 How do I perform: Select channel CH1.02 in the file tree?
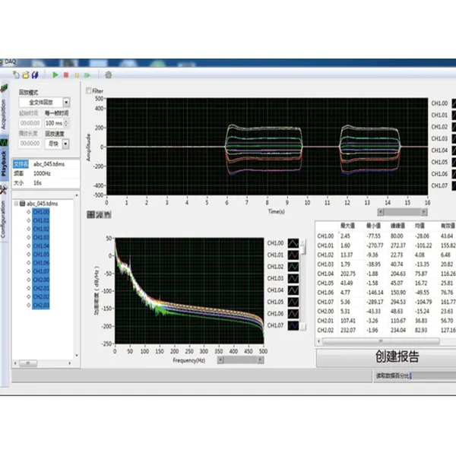(41, 229)
